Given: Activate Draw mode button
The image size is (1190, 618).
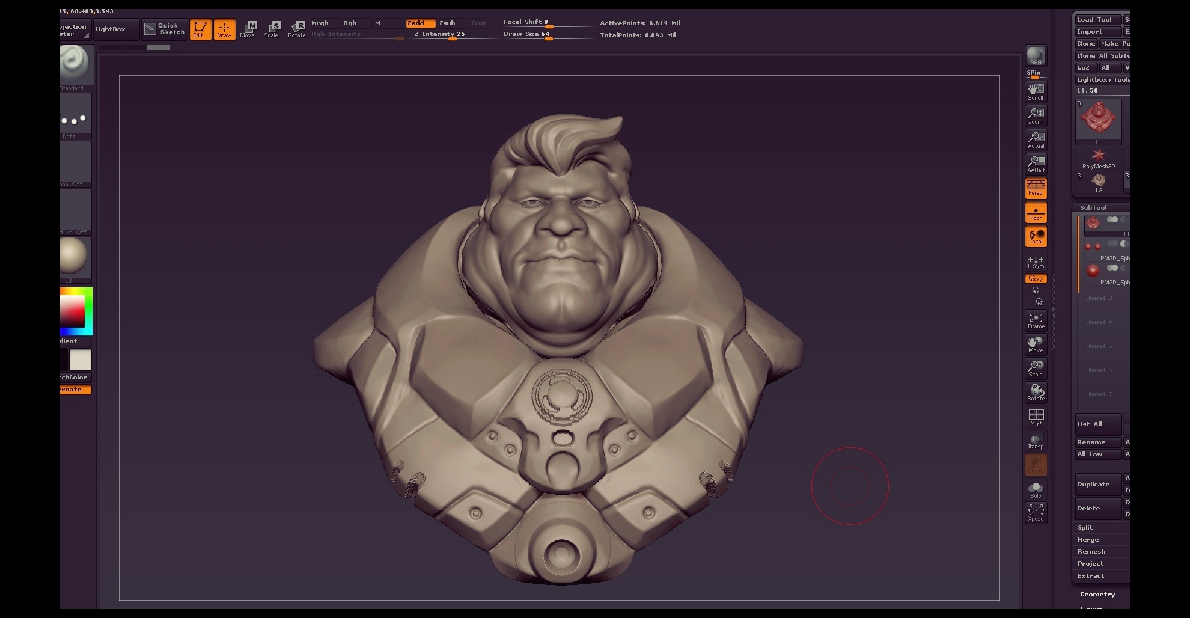Looking at the screenshot, I should (x=224, y=29).
